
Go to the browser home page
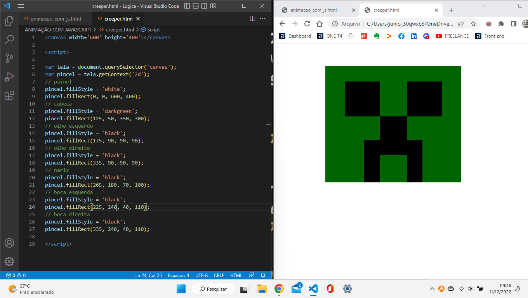click(320, 24)
